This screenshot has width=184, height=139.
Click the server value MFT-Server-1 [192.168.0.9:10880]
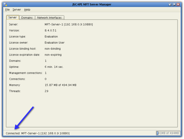coord(69,25)
